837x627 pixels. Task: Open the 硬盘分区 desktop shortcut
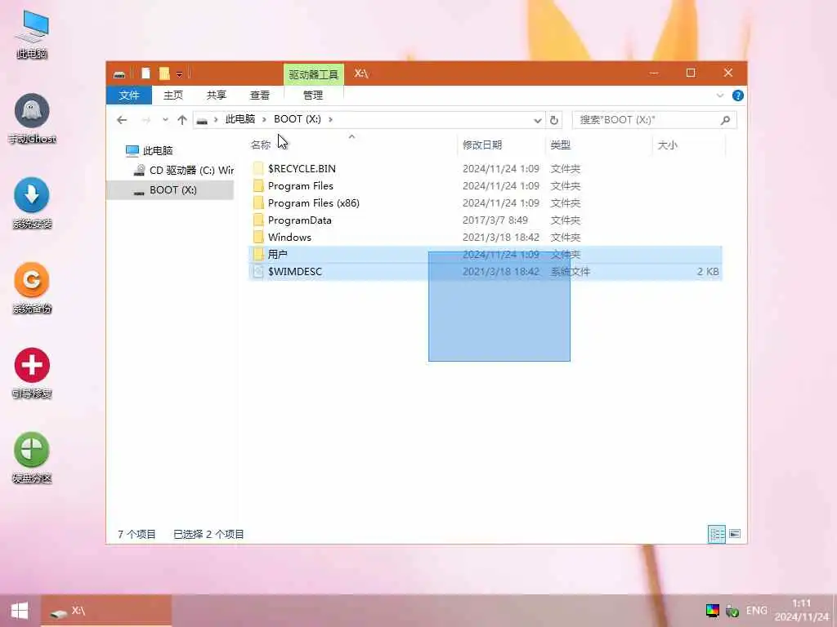(x=32, y=457)
